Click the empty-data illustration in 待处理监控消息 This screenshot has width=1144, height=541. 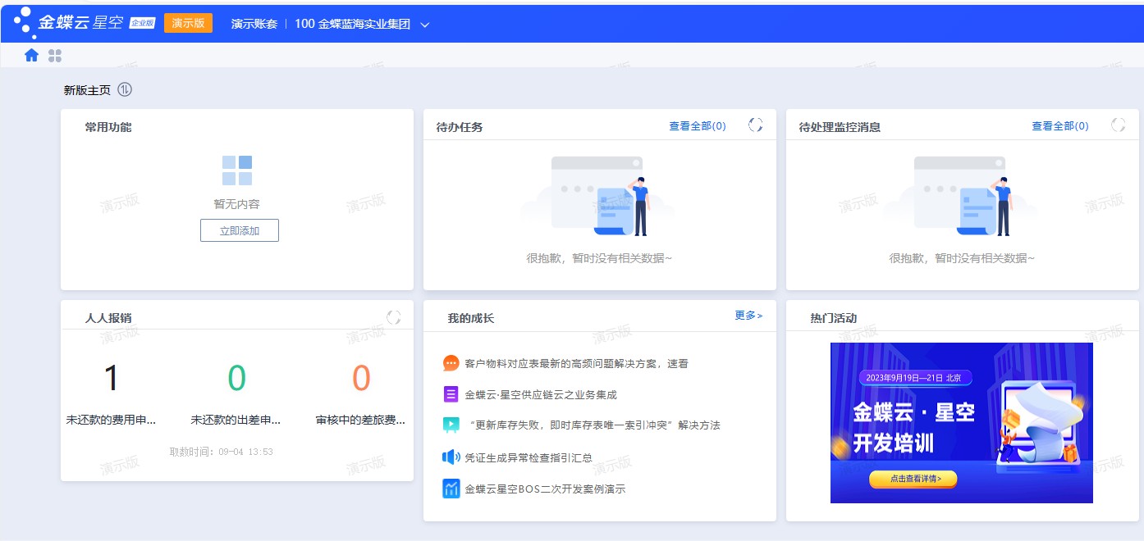pyautogui.click(x=963, y=195)
